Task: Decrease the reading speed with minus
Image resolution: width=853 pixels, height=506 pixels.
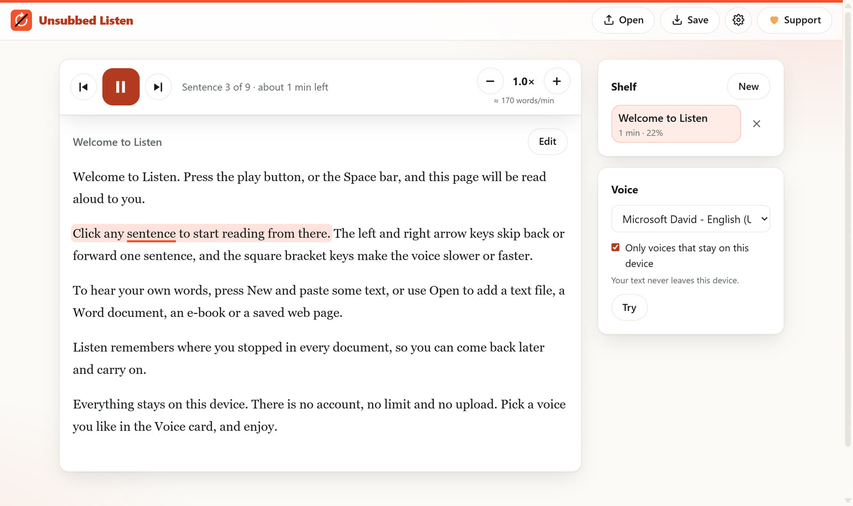Action: [490, 81]
